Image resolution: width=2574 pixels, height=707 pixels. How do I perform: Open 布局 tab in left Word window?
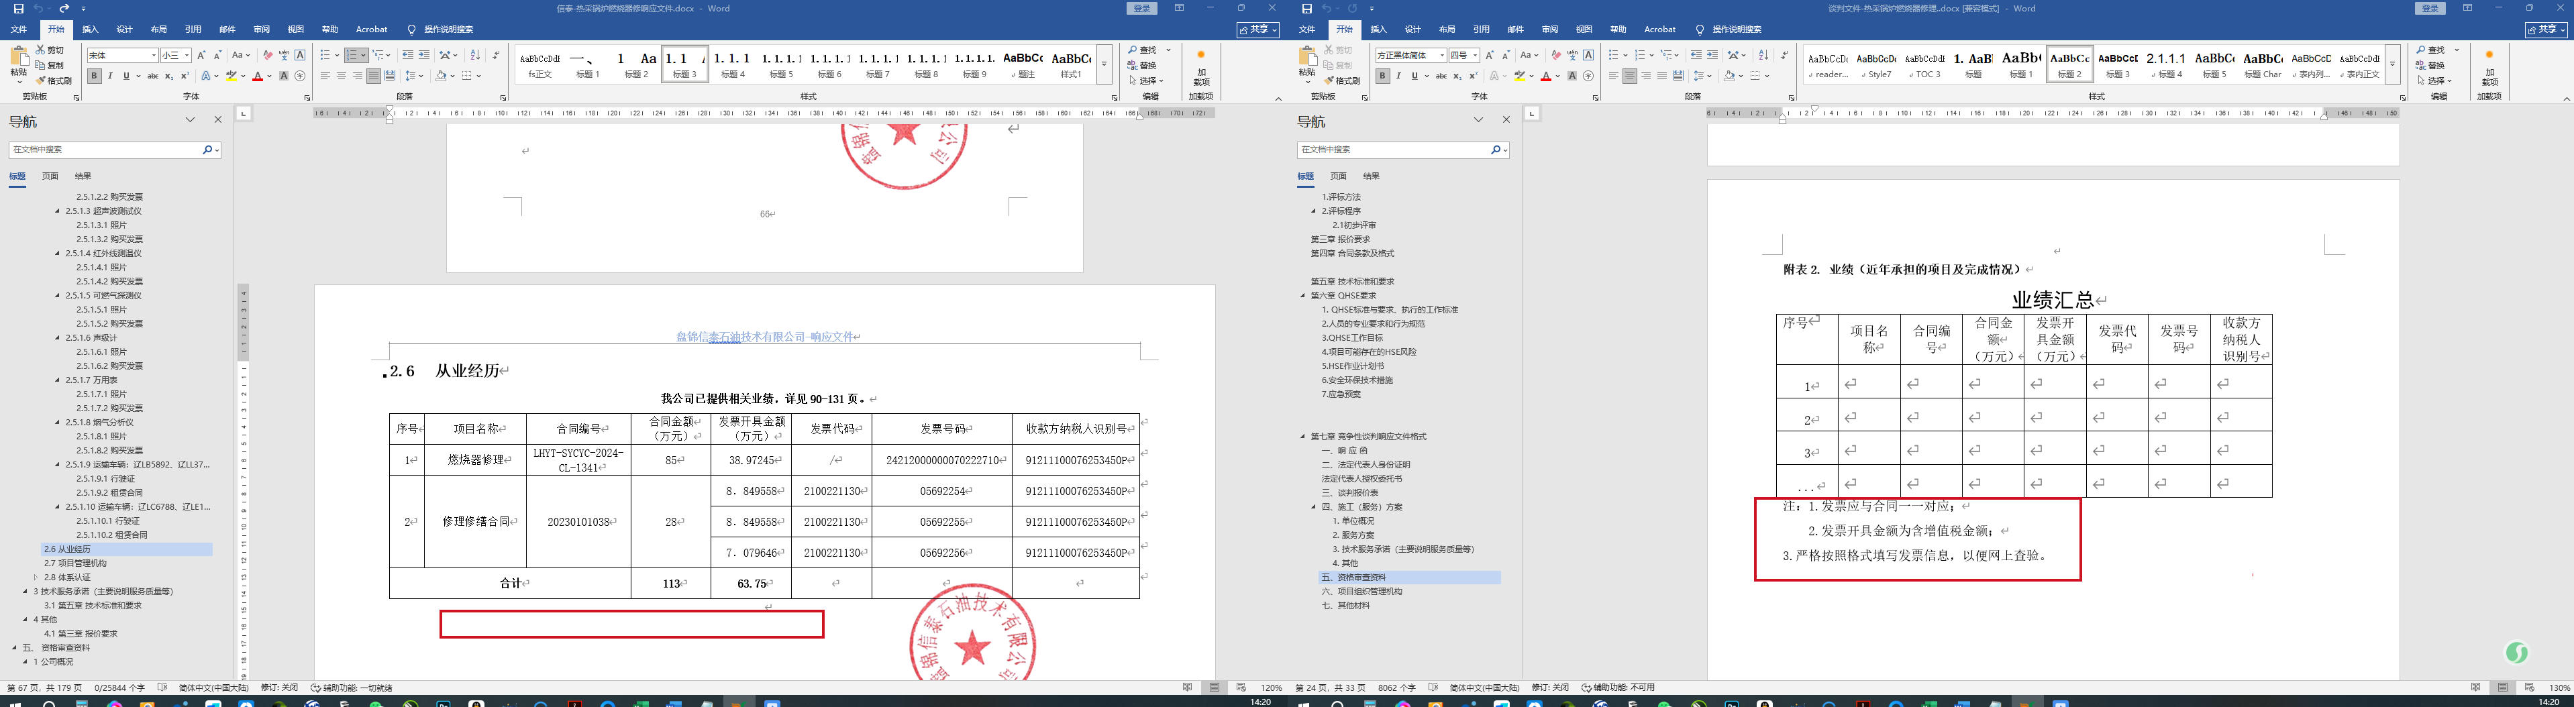pyautogui.click(x=159, y=30)
